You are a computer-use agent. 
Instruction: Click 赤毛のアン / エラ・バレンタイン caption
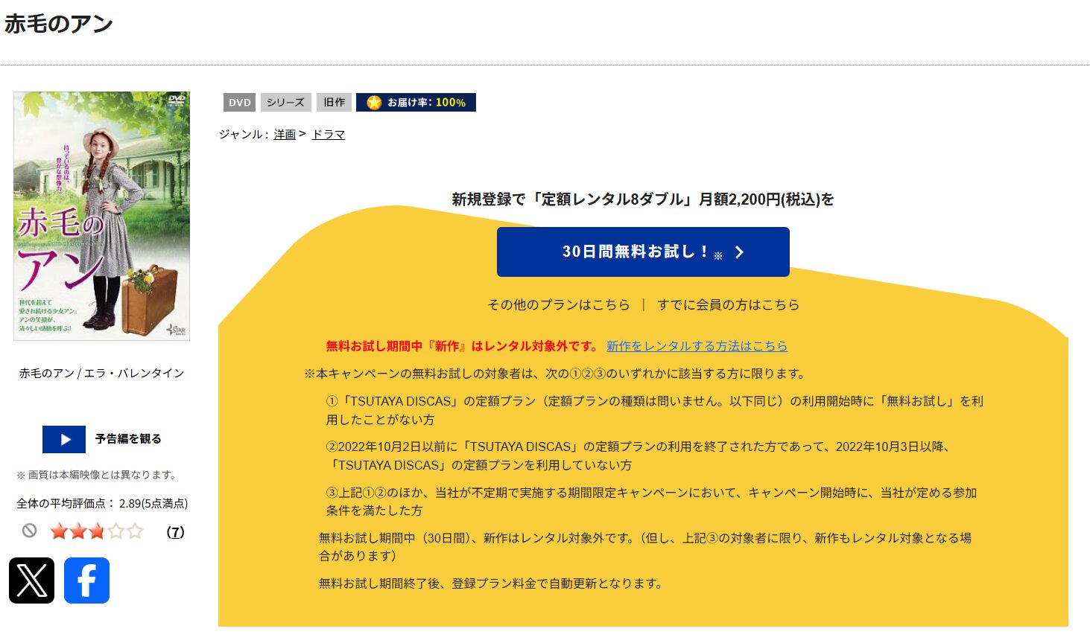click(x=101, y=373)
